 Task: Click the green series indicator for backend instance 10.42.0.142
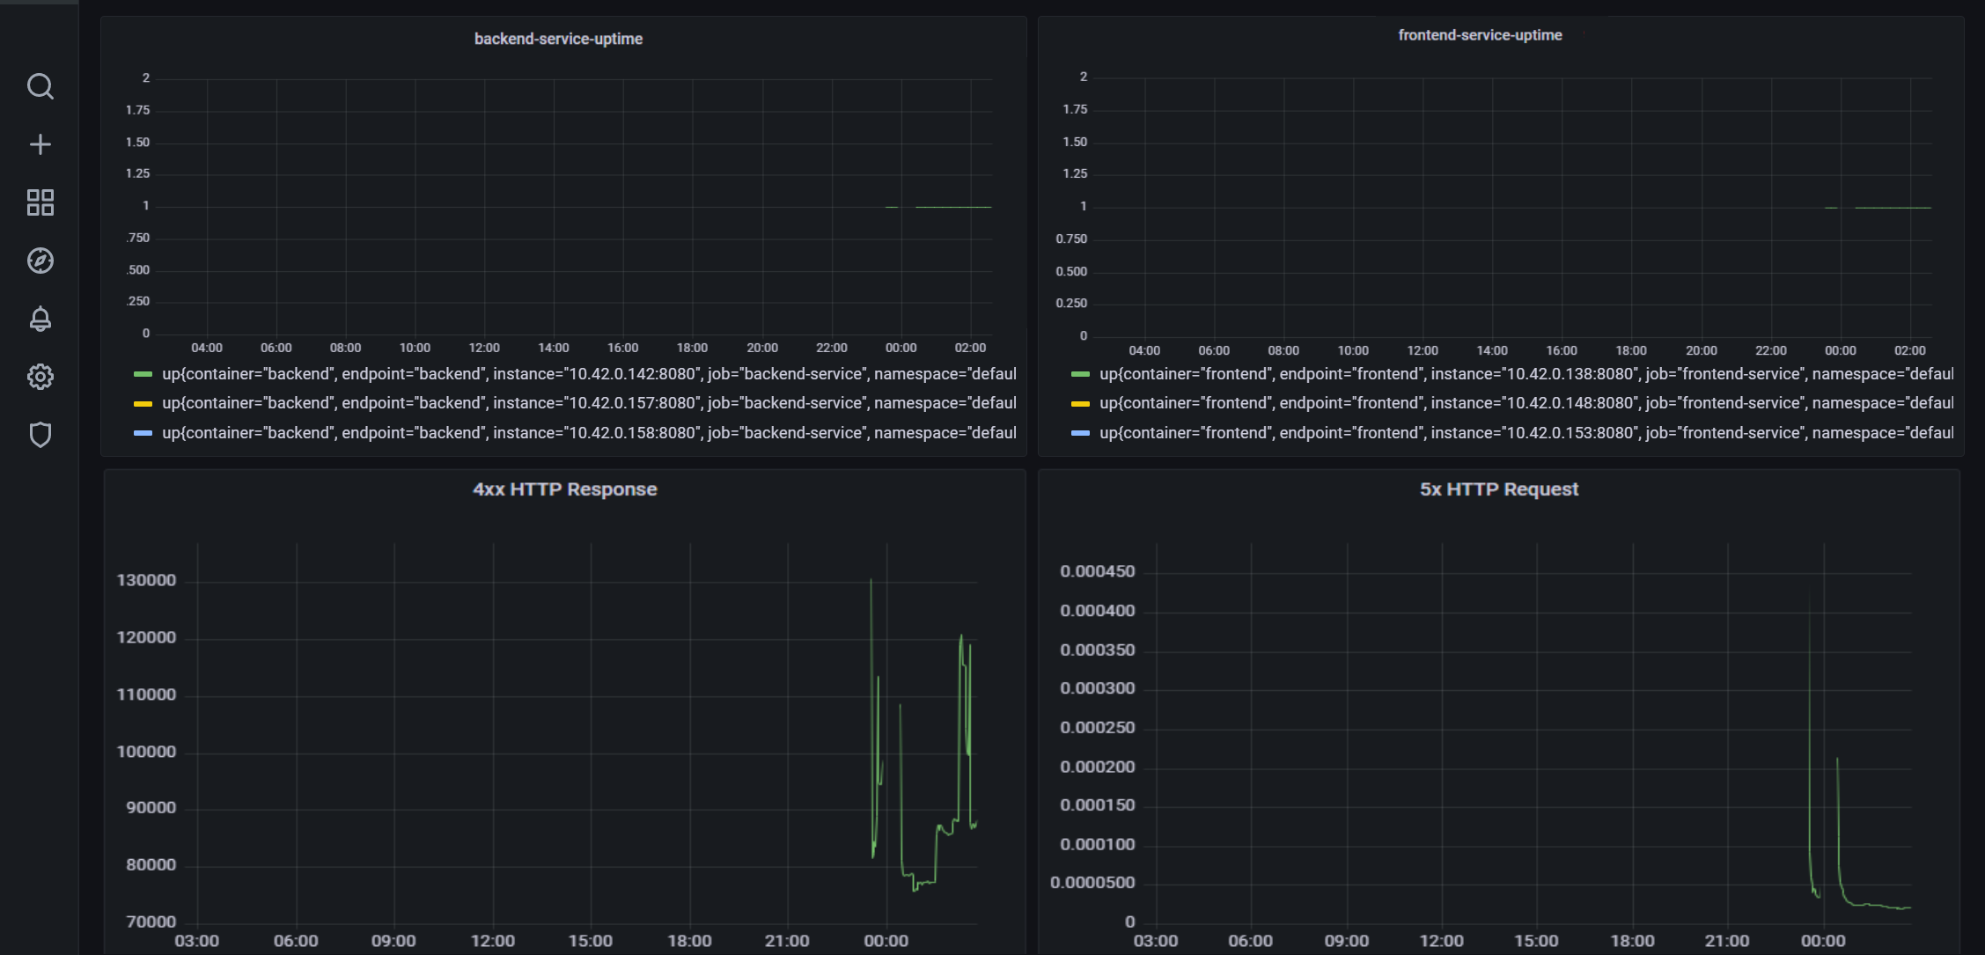(145, 373)
